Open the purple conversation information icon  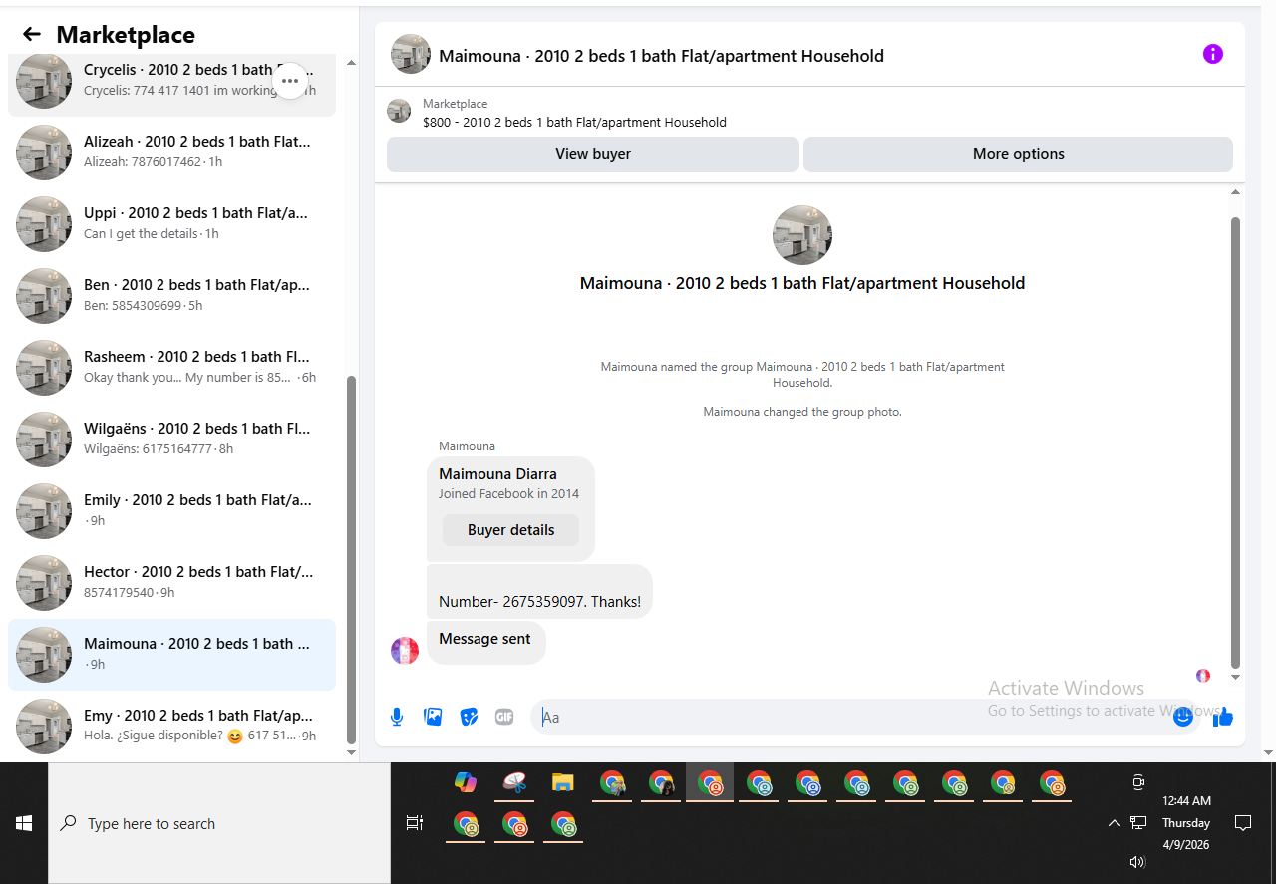tap(1212, 54)
